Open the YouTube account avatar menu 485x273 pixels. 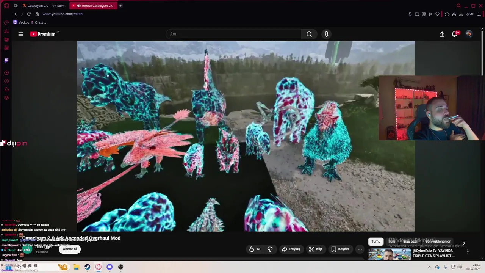(469, 34)
